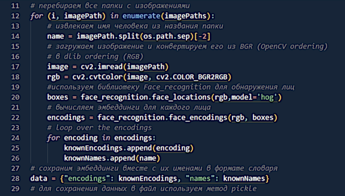Click the boxes variable at line 20 start
345x196 pixels.
click(58, 98)
